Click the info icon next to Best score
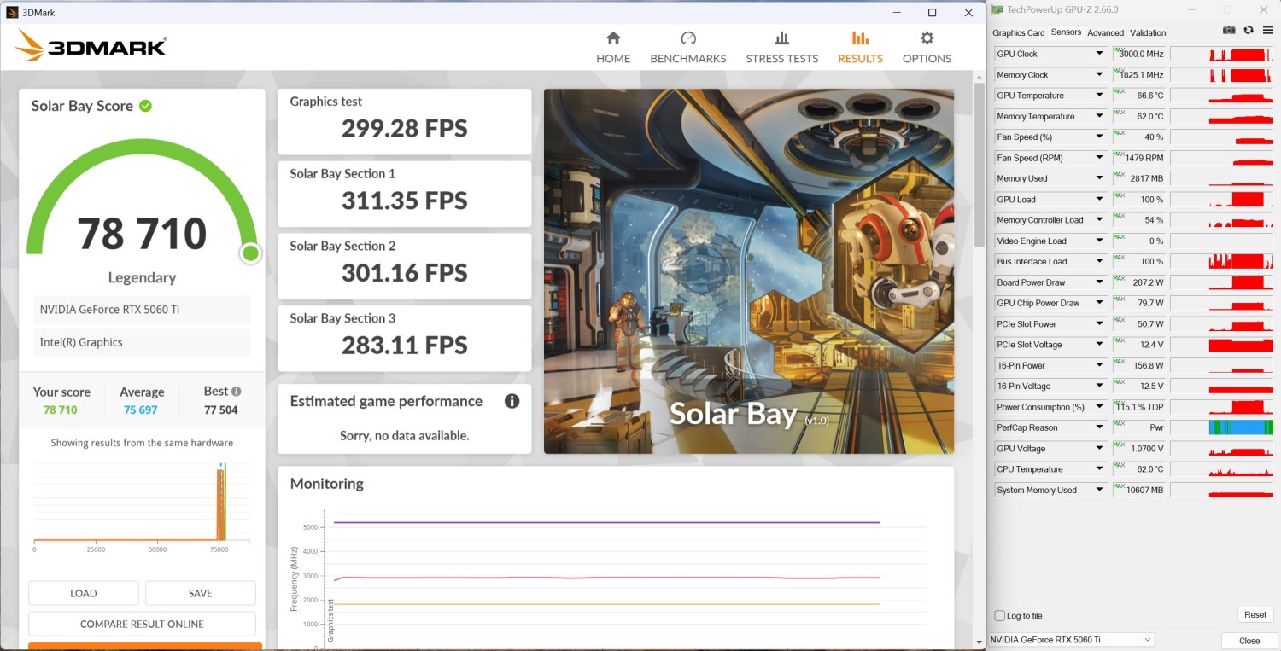The height and width of the screenshot is (651, 1281). pos(237,392)
